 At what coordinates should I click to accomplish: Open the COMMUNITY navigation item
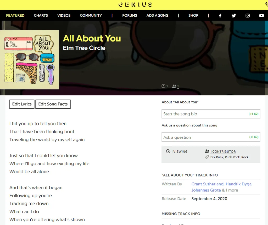[x=91, y=15]
